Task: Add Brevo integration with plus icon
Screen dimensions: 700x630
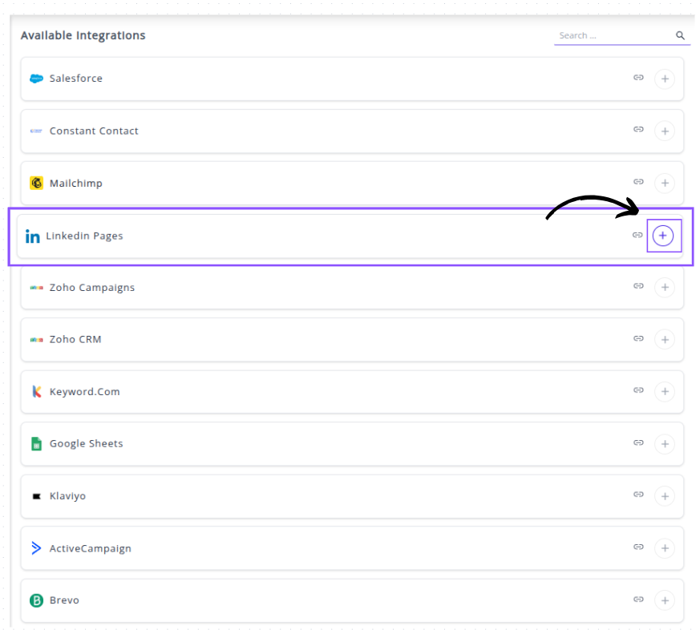Action: pyautogui.click(x=664, y=600)
